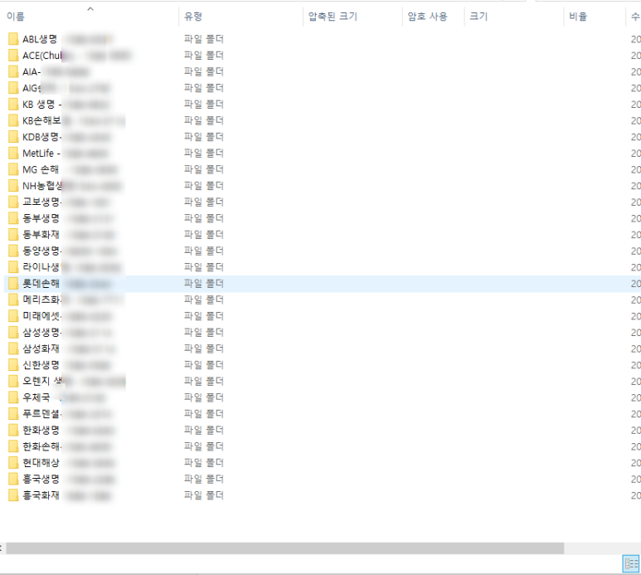
Task: Click the 미래에셋 folder icon
Action: coord(13,316)
